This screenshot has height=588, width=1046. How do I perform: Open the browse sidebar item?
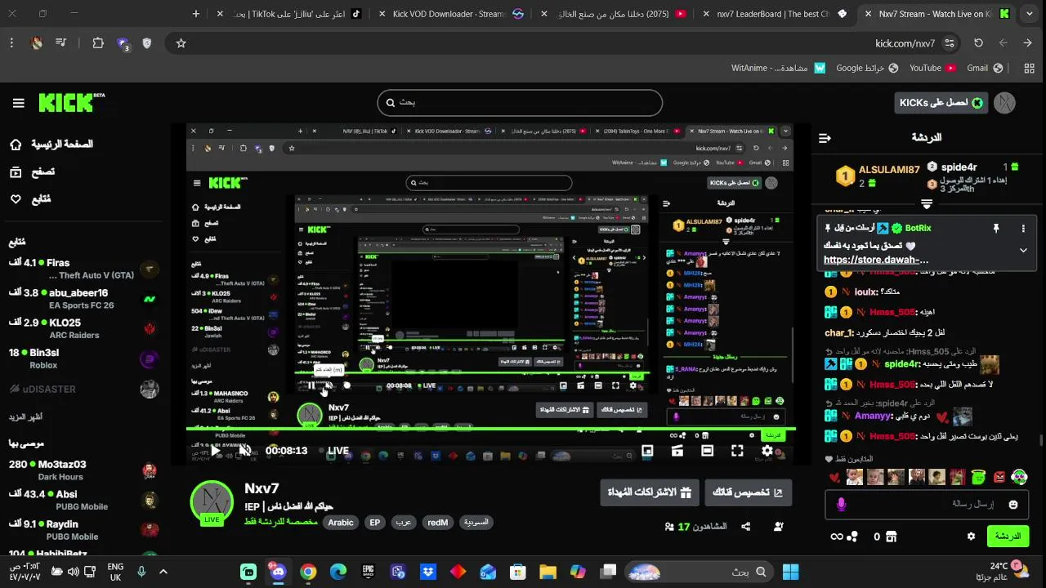coord(33,171)
